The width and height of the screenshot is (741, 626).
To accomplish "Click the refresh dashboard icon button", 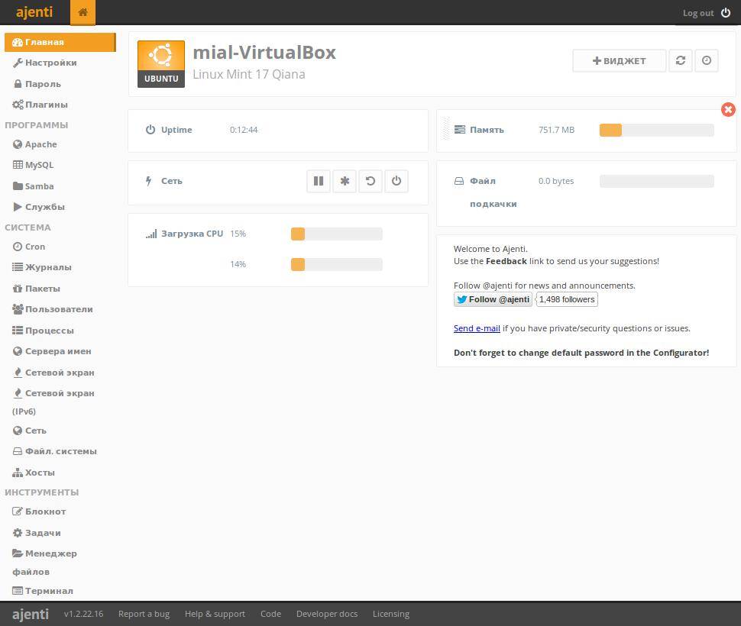I will [681, 60].
